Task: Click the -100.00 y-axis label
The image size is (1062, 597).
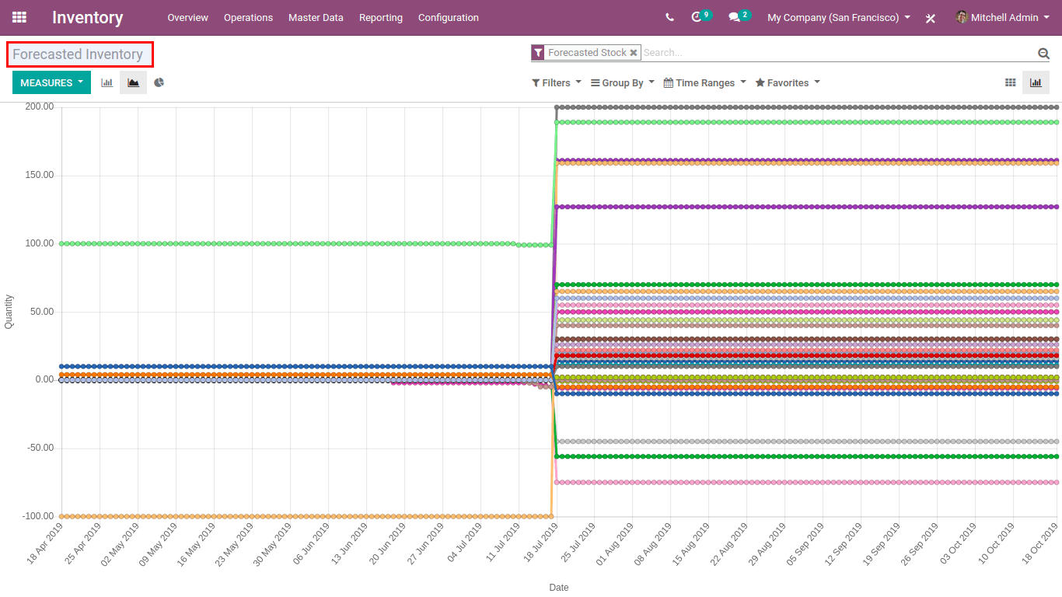Action: pos(37,516)
